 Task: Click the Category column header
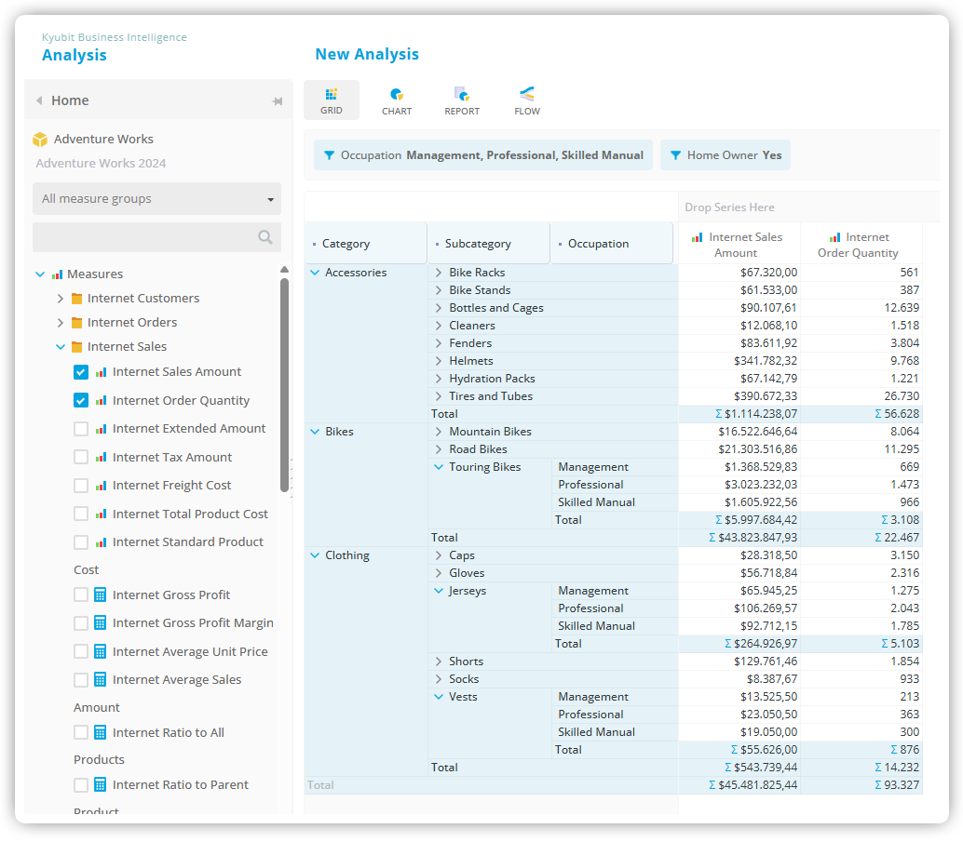pyautogui.click(x=365, y=244)
